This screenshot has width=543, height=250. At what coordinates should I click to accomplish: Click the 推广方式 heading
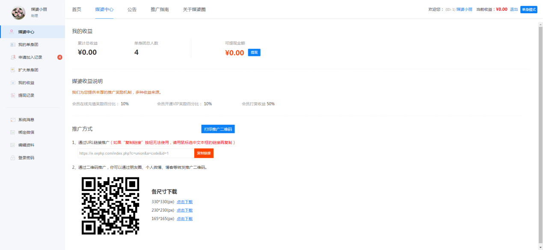82,129
